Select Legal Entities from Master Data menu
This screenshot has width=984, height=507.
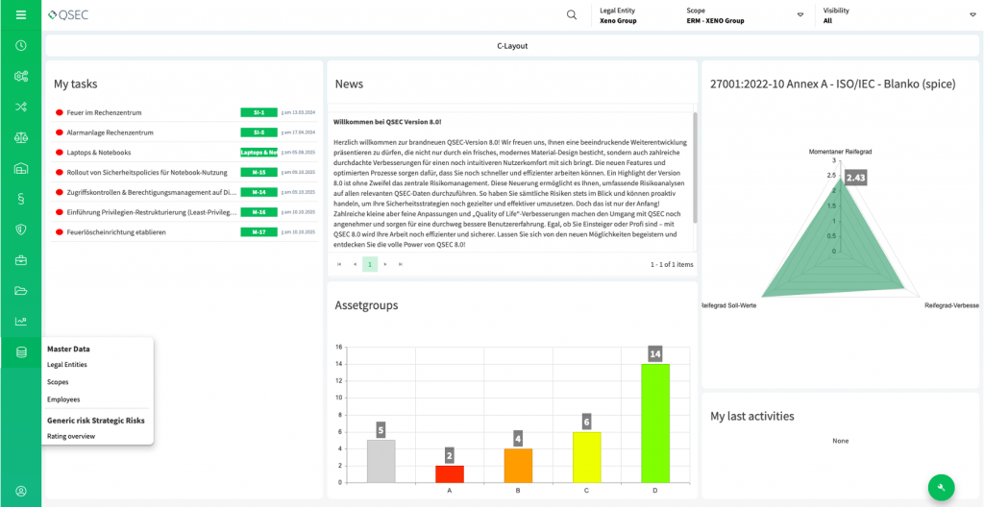pyautogui.click(x=67, y=365)
